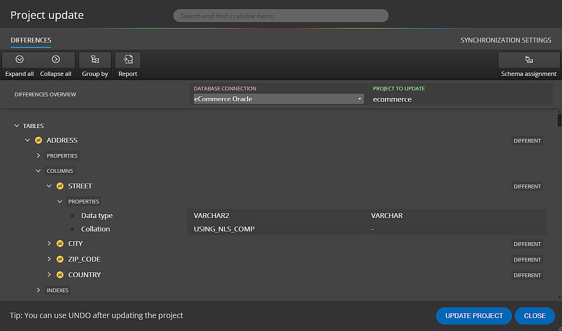
Task: Select the Differences tab
Action: [31, 40]
